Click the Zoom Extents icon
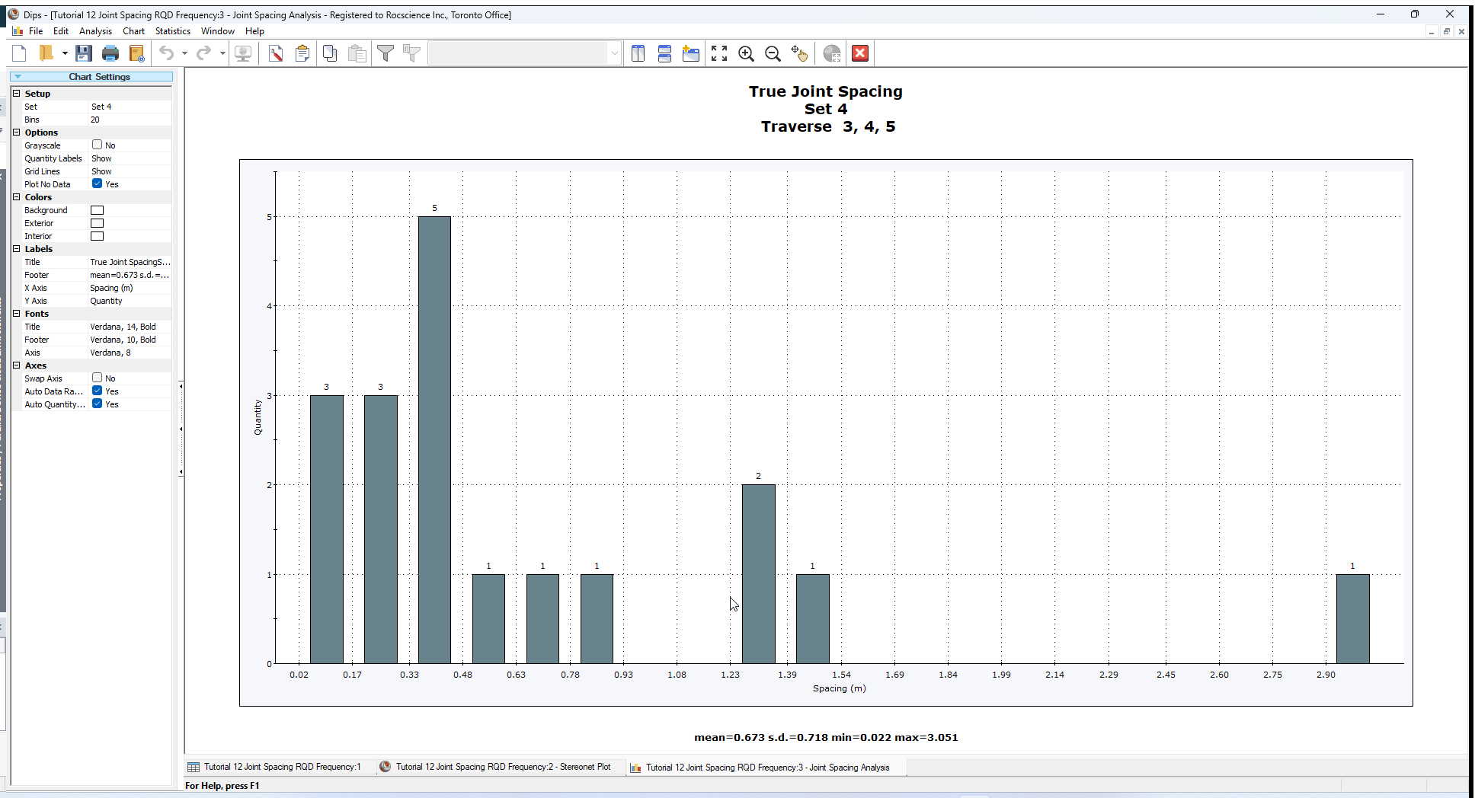1475x798 pixels. pyautogui.click(x=719, y=53)
